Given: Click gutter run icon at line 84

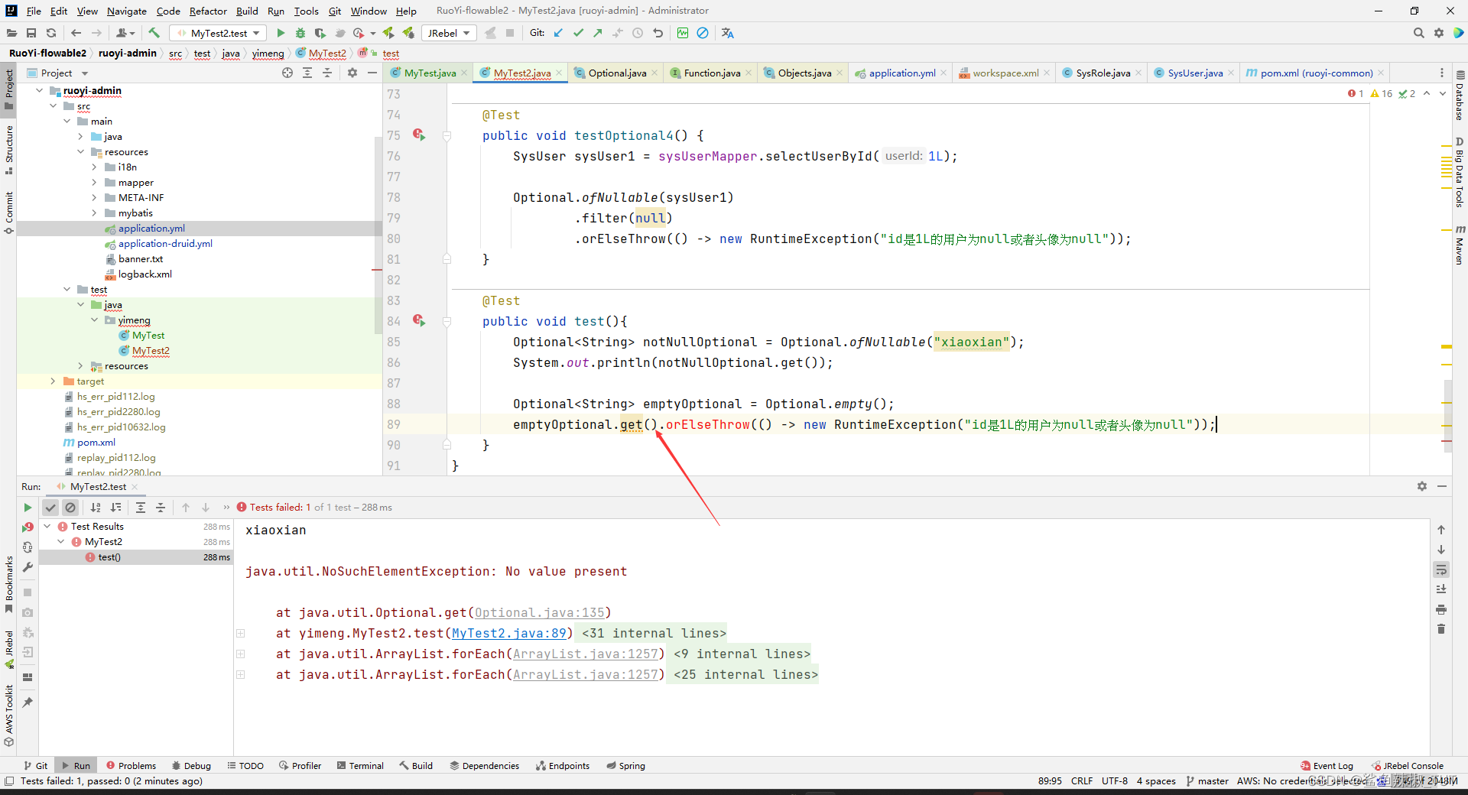Looking at the screenshot, I should 419,320.
